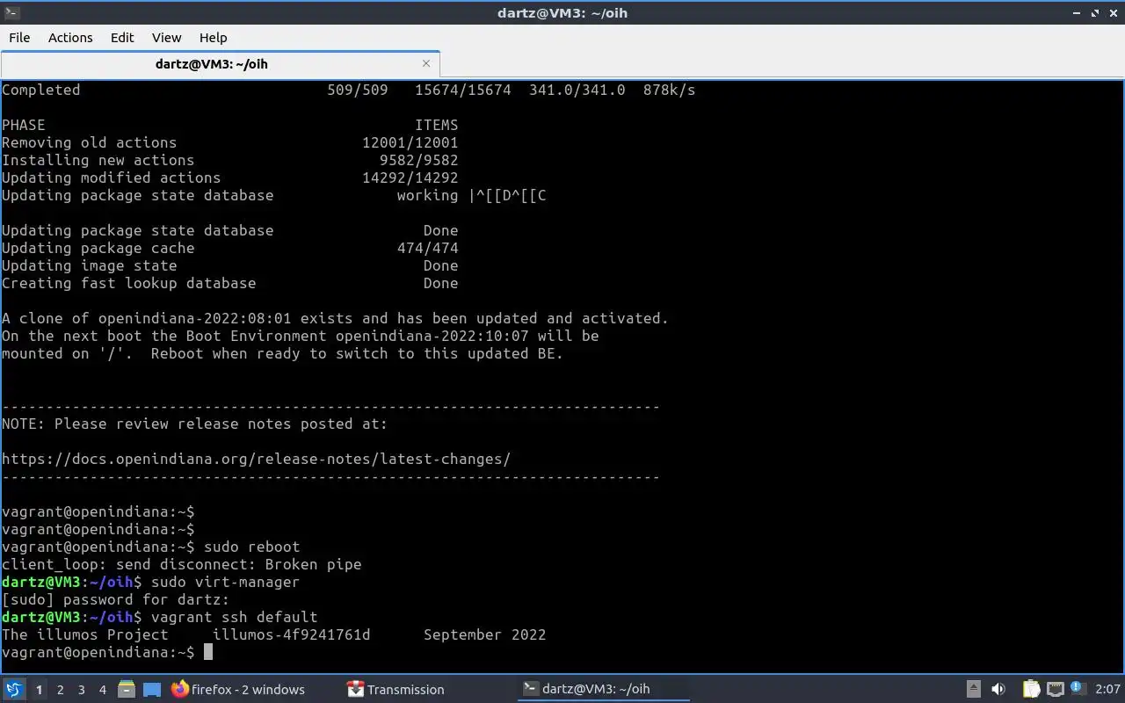Close the terminal window
Viewport: 1125px width, 703px height.
(1113, 12)
